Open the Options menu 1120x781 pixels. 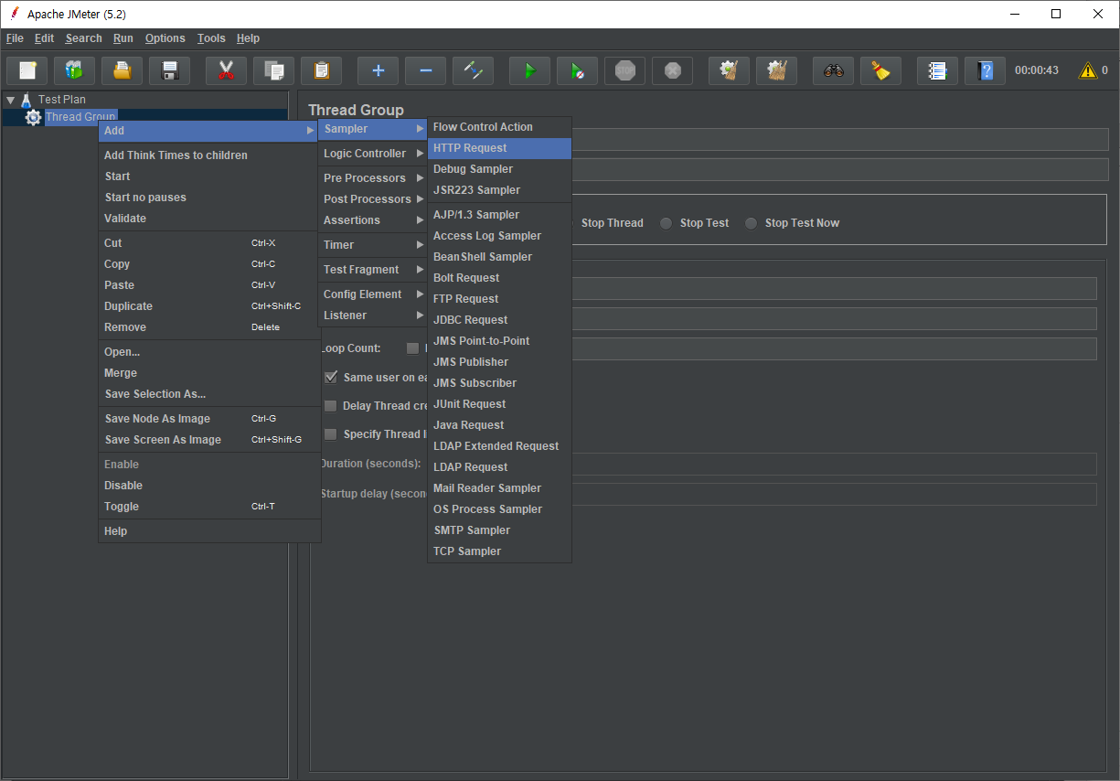[165, 38]
